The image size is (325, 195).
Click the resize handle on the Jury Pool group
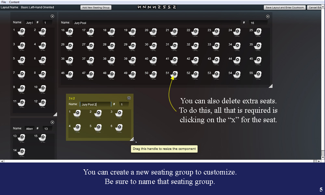pos(270,86)
